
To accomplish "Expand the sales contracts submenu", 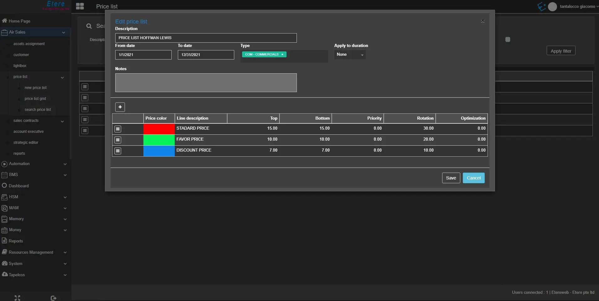I will point(62,121).
